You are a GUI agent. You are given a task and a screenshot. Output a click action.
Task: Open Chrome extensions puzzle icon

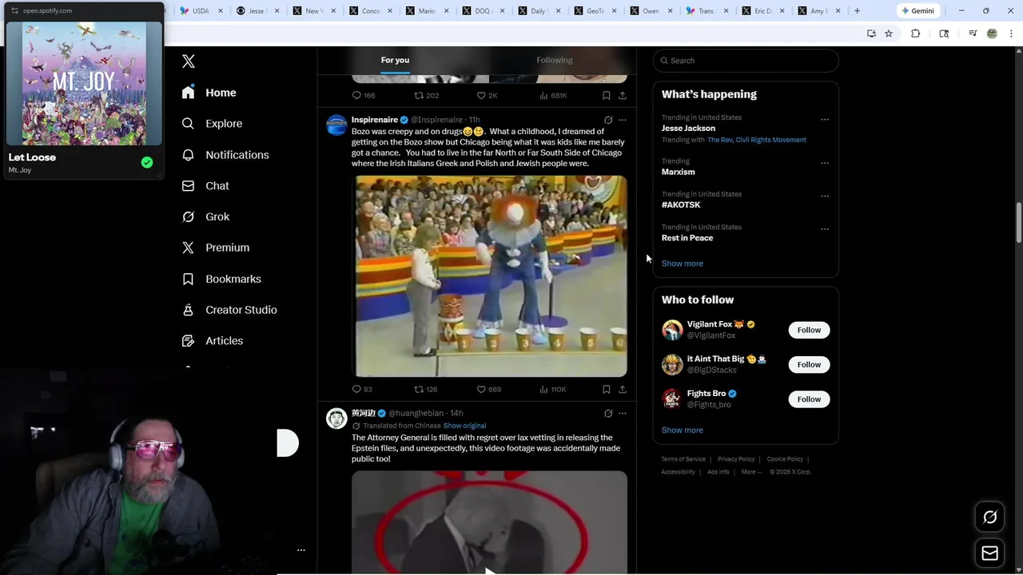pos(916,34)
